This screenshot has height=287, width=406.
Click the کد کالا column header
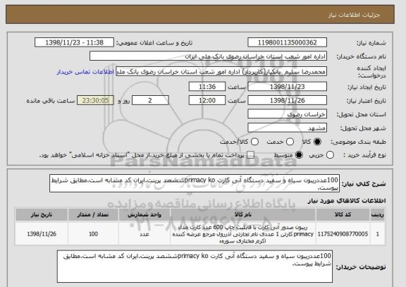coord(343,215)
